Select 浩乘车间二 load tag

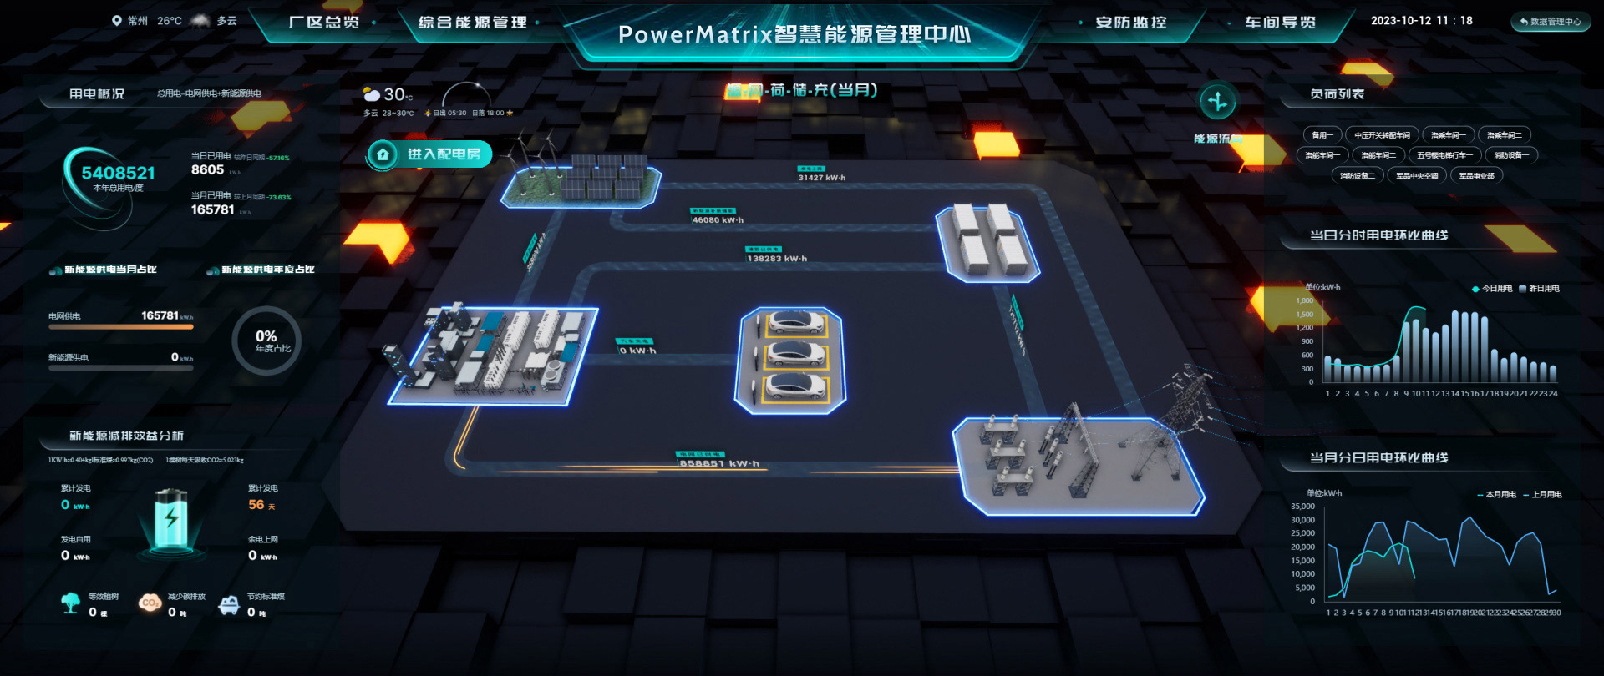[1505, 135]
